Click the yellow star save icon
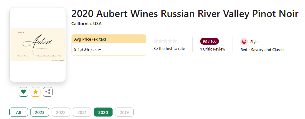Viewport: 305px width, 119px height. 35,92
